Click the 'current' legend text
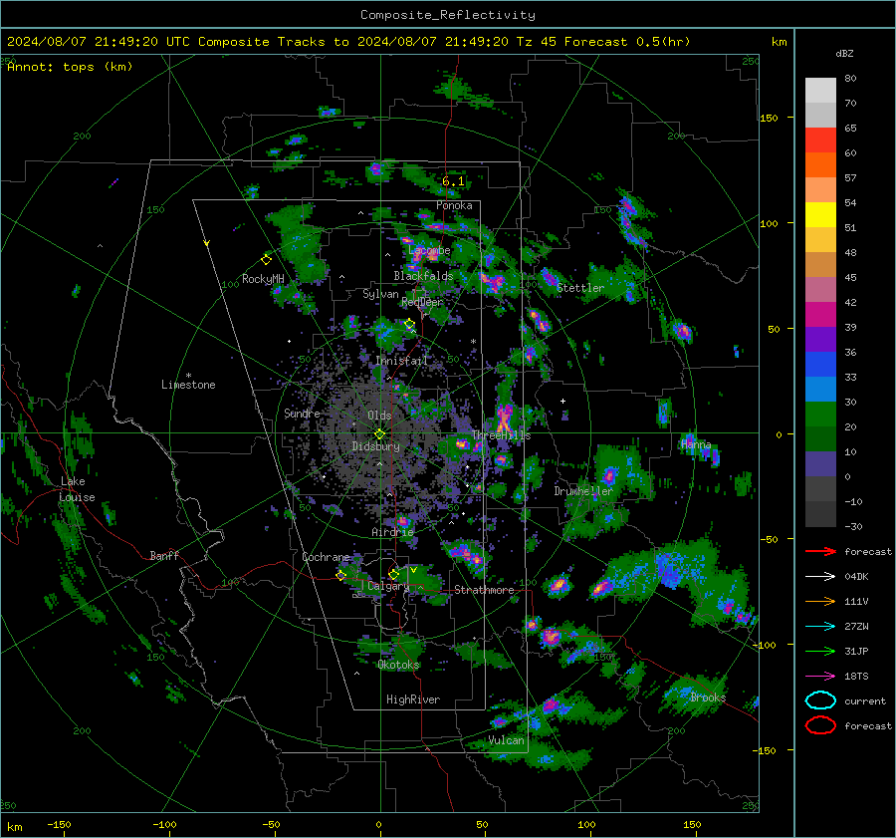The width and height of the screenshot is (896, 838). (865, 701)
